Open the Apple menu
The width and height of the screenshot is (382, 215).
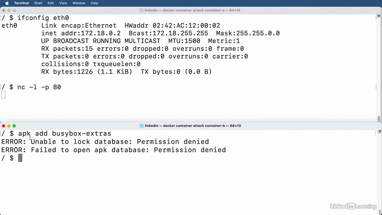(7, 3)
